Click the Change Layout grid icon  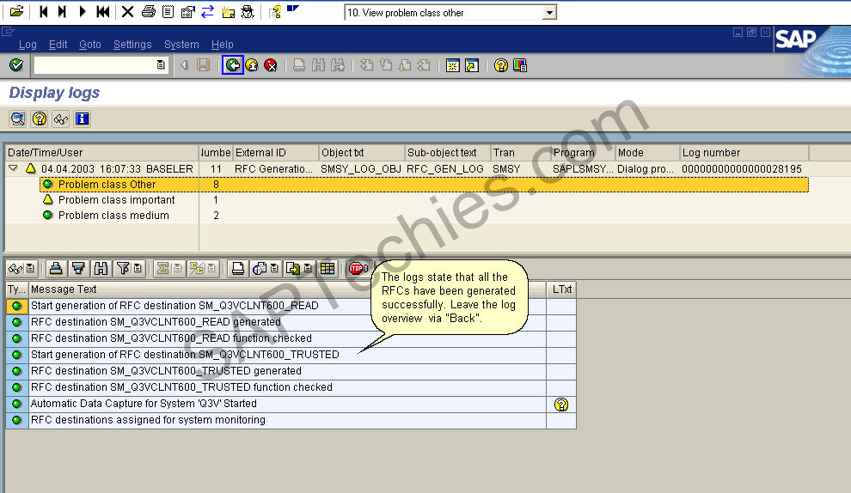point(328,268)
